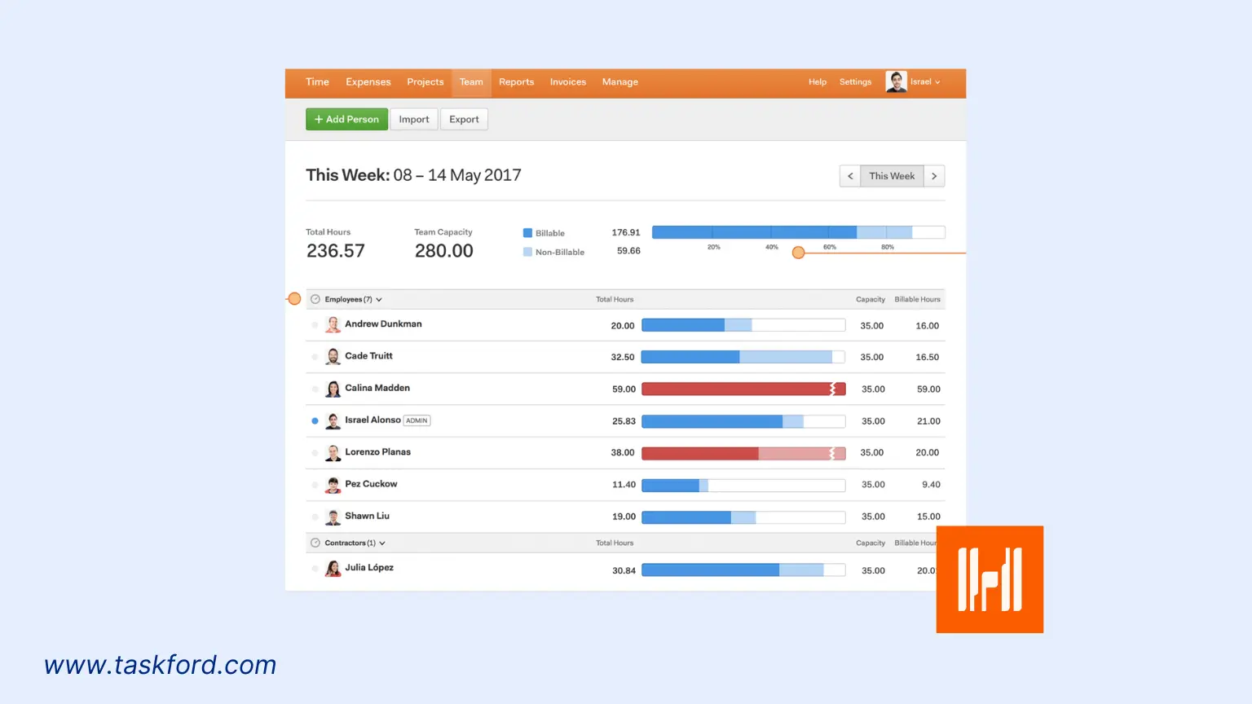The width and height of the screenshot is (1252, 704).
Task: Click Andrew Dunkman's profile photo
Action: 333,323
